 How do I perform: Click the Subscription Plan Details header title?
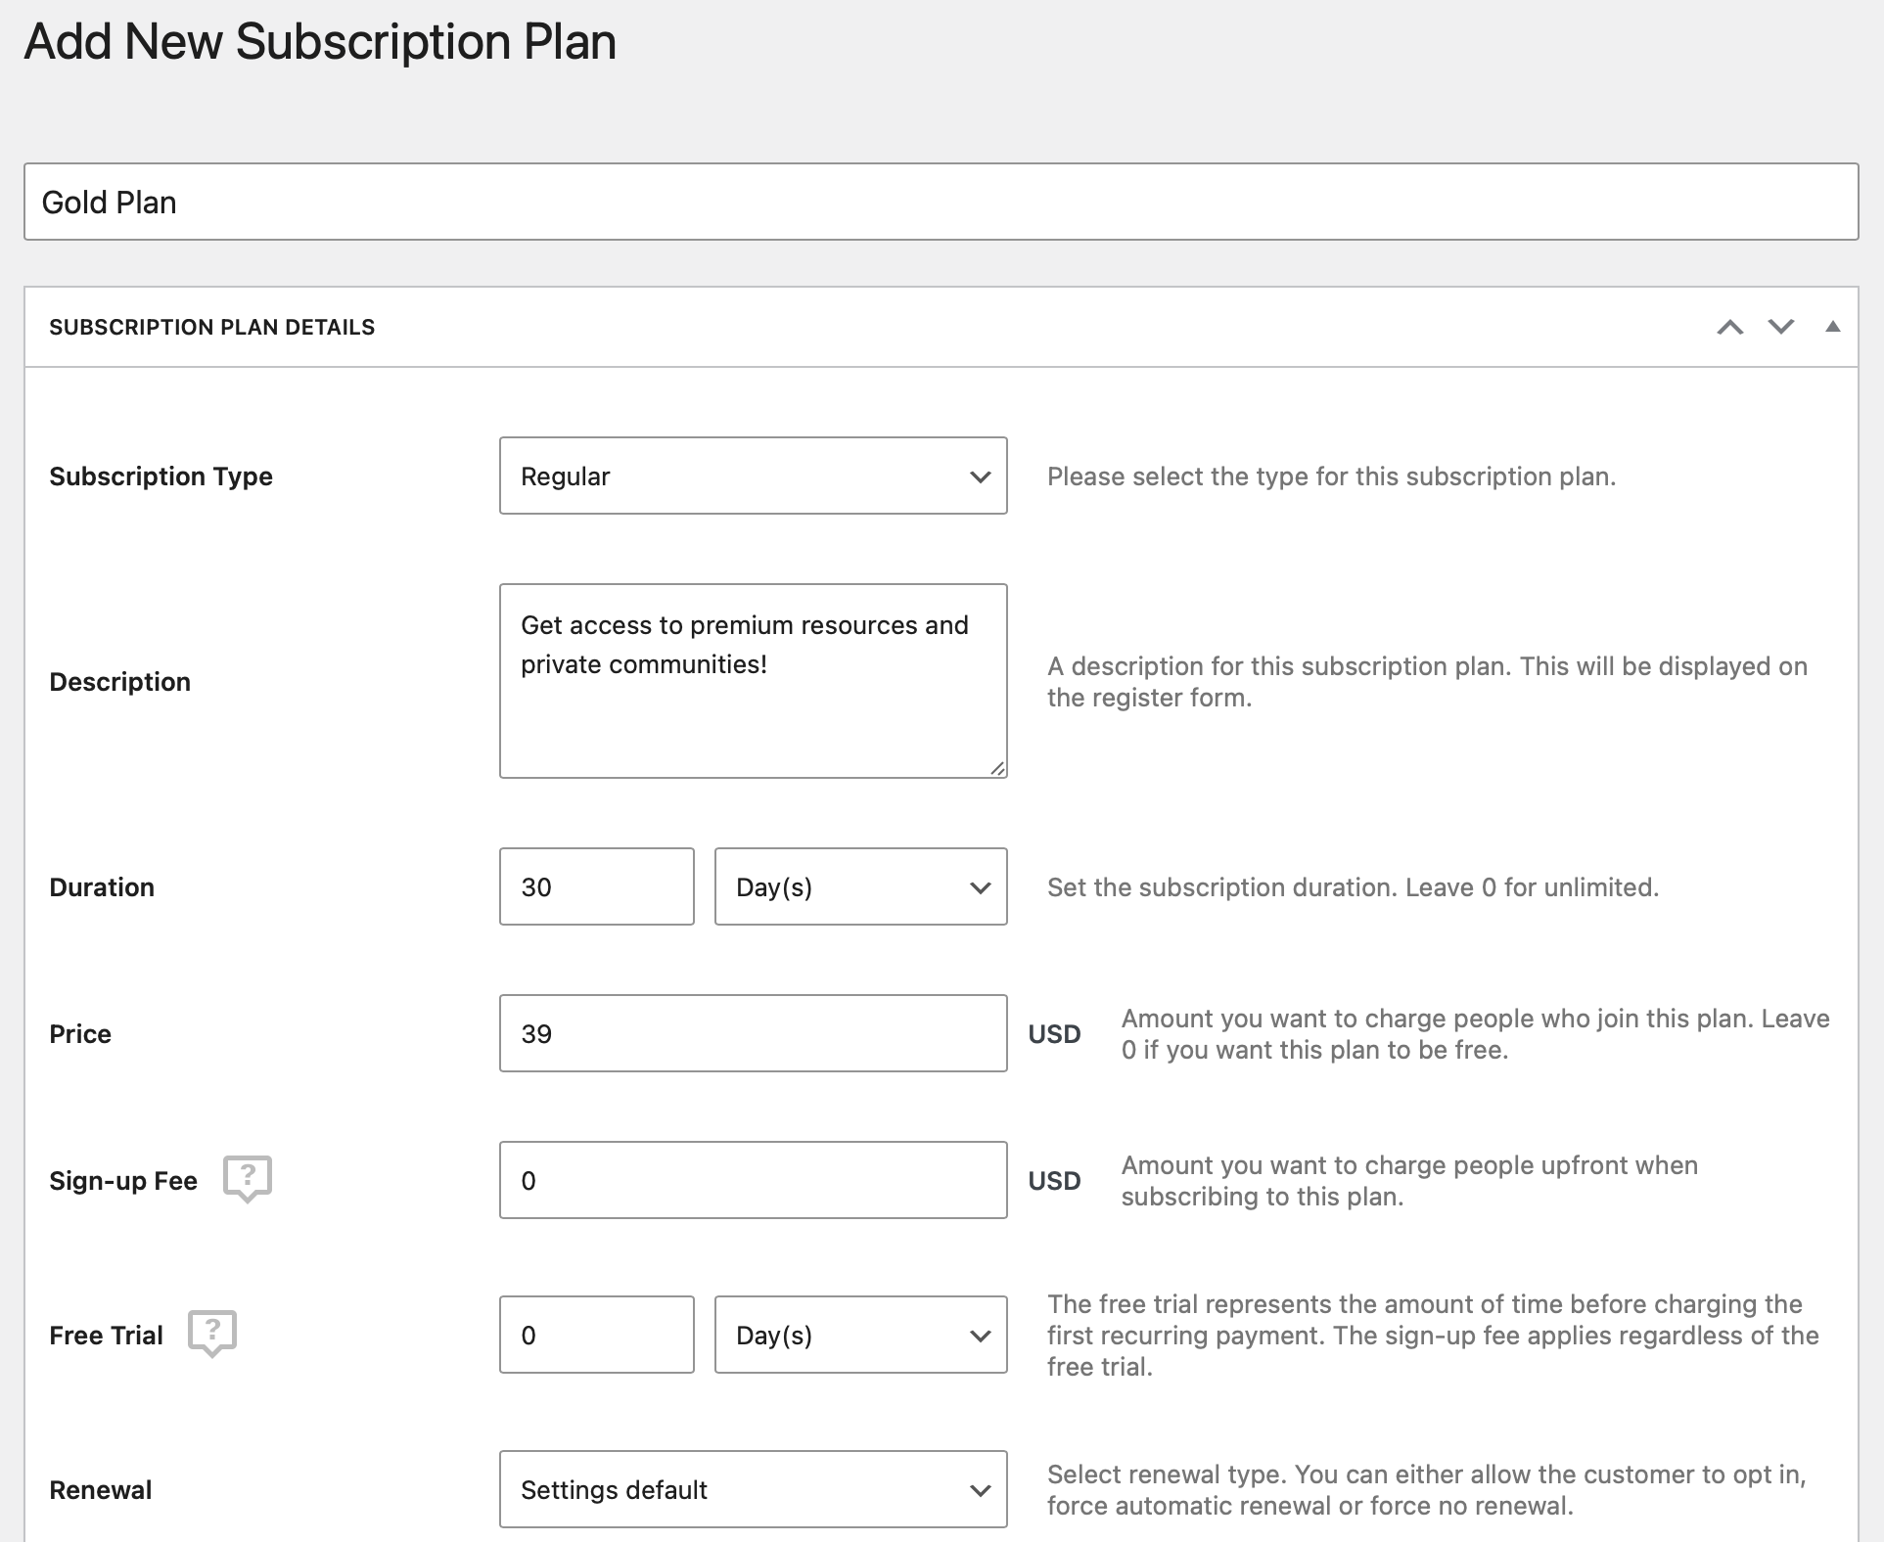(212, 327)
